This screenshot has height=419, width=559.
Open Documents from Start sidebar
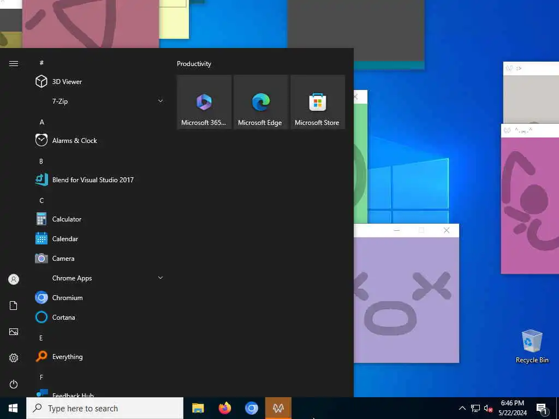14,306
